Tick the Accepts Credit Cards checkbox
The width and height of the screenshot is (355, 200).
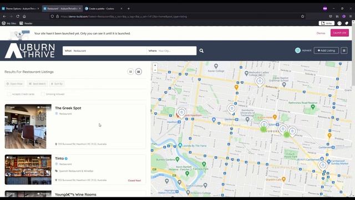click(x=9, y=94)
